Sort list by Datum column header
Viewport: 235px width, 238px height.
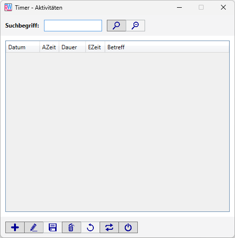[x=23, y=47]
